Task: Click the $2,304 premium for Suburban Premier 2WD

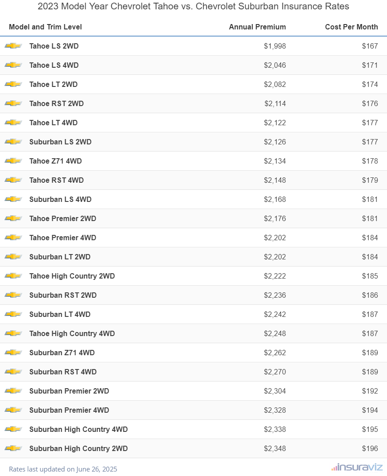Action: pos(275,391)
